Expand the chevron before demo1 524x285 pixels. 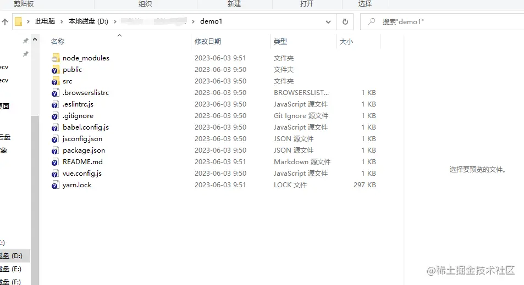[193, 22]
